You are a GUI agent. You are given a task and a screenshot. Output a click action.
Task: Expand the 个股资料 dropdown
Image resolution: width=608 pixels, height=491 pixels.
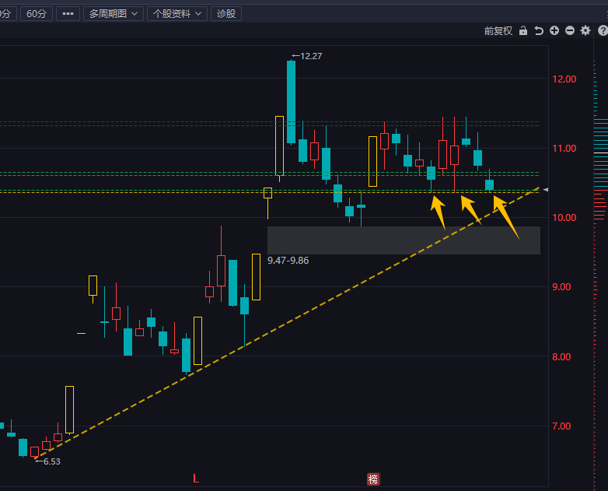[177, 14]
